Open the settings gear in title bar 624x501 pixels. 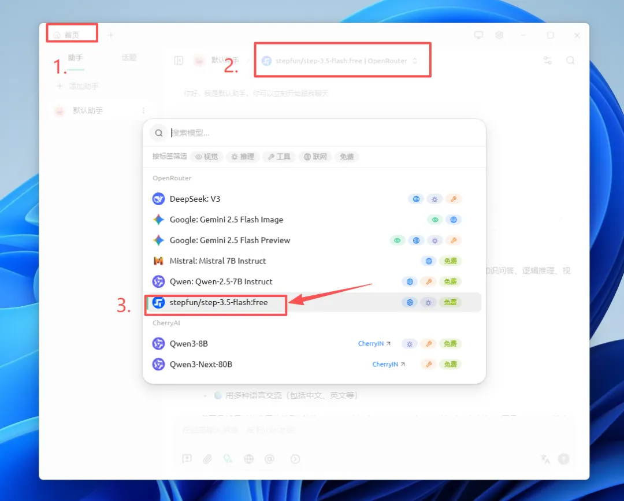(499, 35)
